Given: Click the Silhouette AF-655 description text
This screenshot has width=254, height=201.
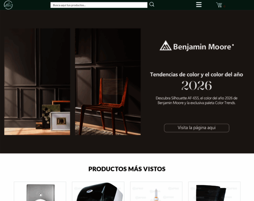Looking at the screenshot, I should tap(197, 100).
